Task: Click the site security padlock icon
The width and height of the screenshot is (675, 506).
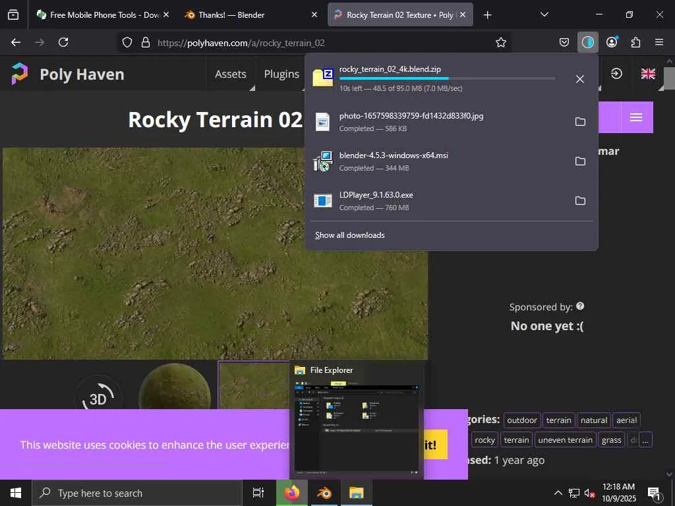Action: [x=146, y=42]
